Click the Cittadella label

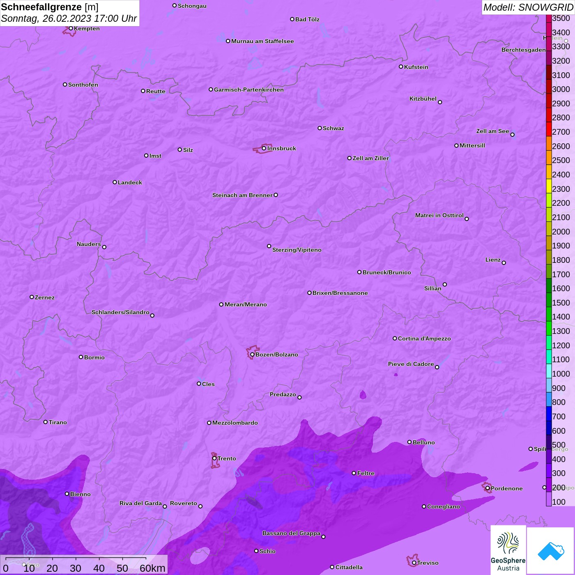click(x=349, y=567)
